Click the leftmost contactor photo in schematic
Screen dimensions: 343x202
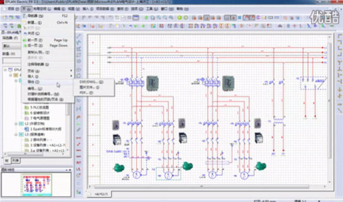117,139
